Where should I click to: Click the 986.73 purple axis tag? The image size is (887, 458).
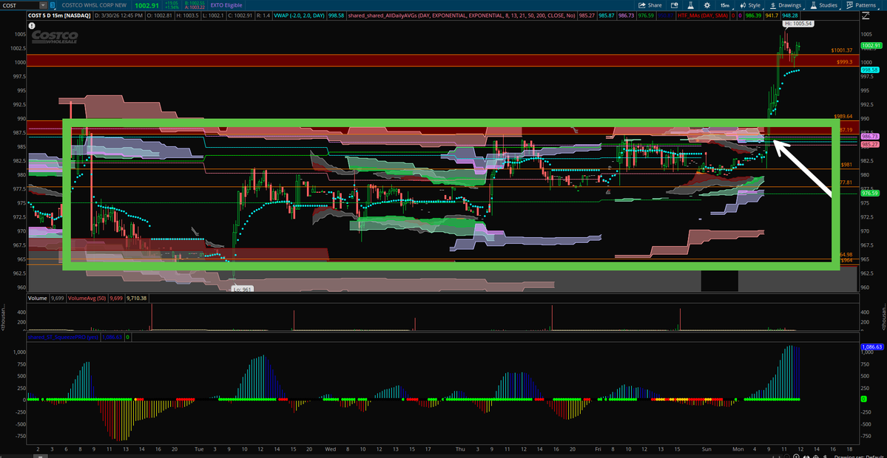(869, 137)
